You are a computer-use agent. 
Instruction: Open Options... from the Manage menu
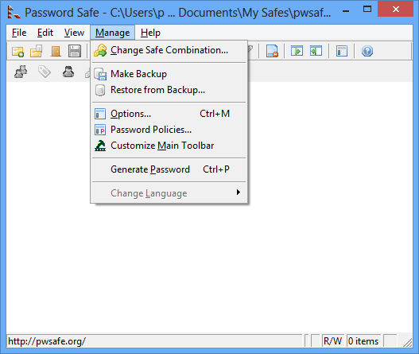(169, 114)
